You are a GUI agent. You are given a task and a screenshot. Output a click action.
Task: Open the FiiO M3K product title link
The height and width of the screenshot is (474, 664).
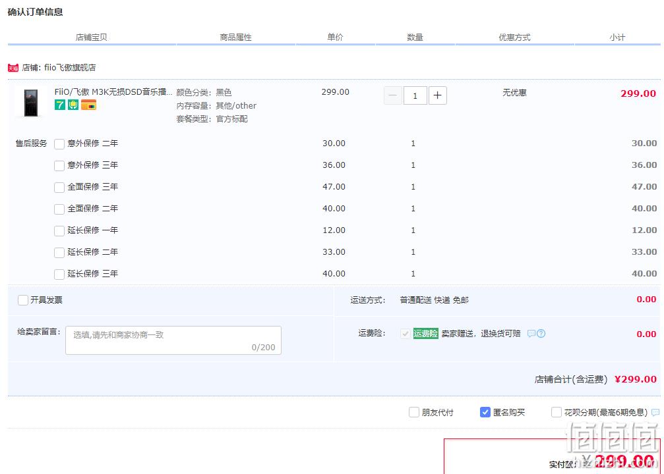point(113,92)
